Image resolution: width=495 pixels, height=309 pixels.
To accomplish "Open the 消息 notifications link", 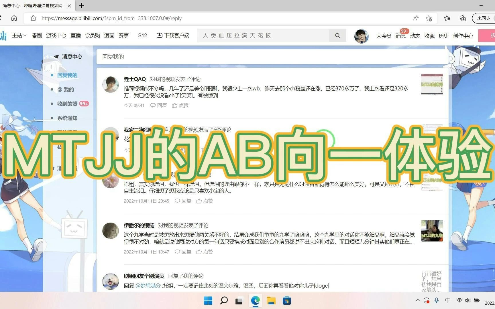I will [401, 36].
